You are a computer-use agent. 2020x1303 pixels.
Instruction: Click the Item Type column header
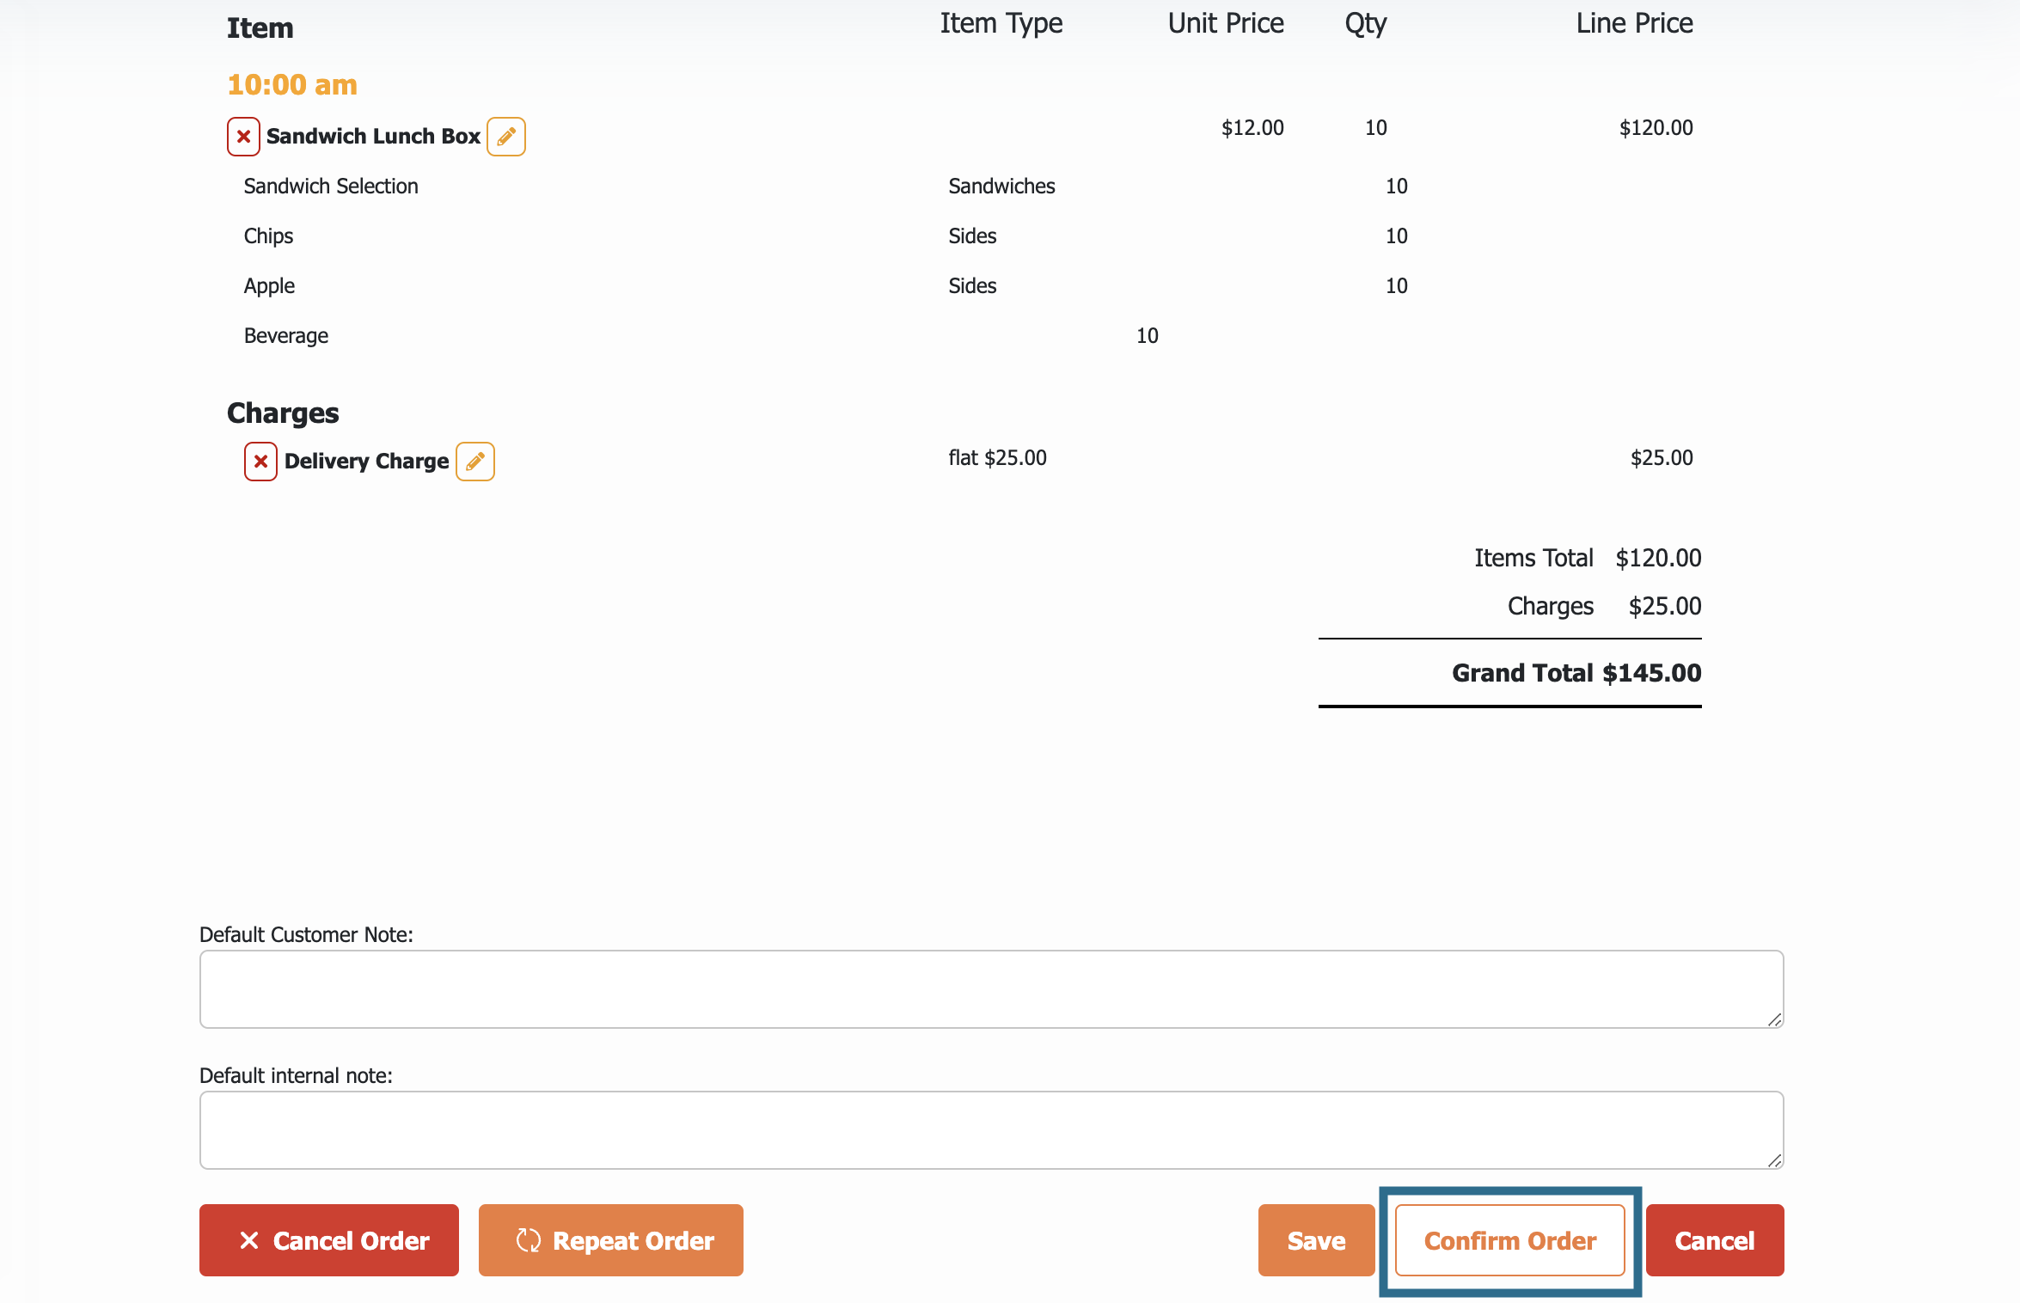coord(1001,23)
